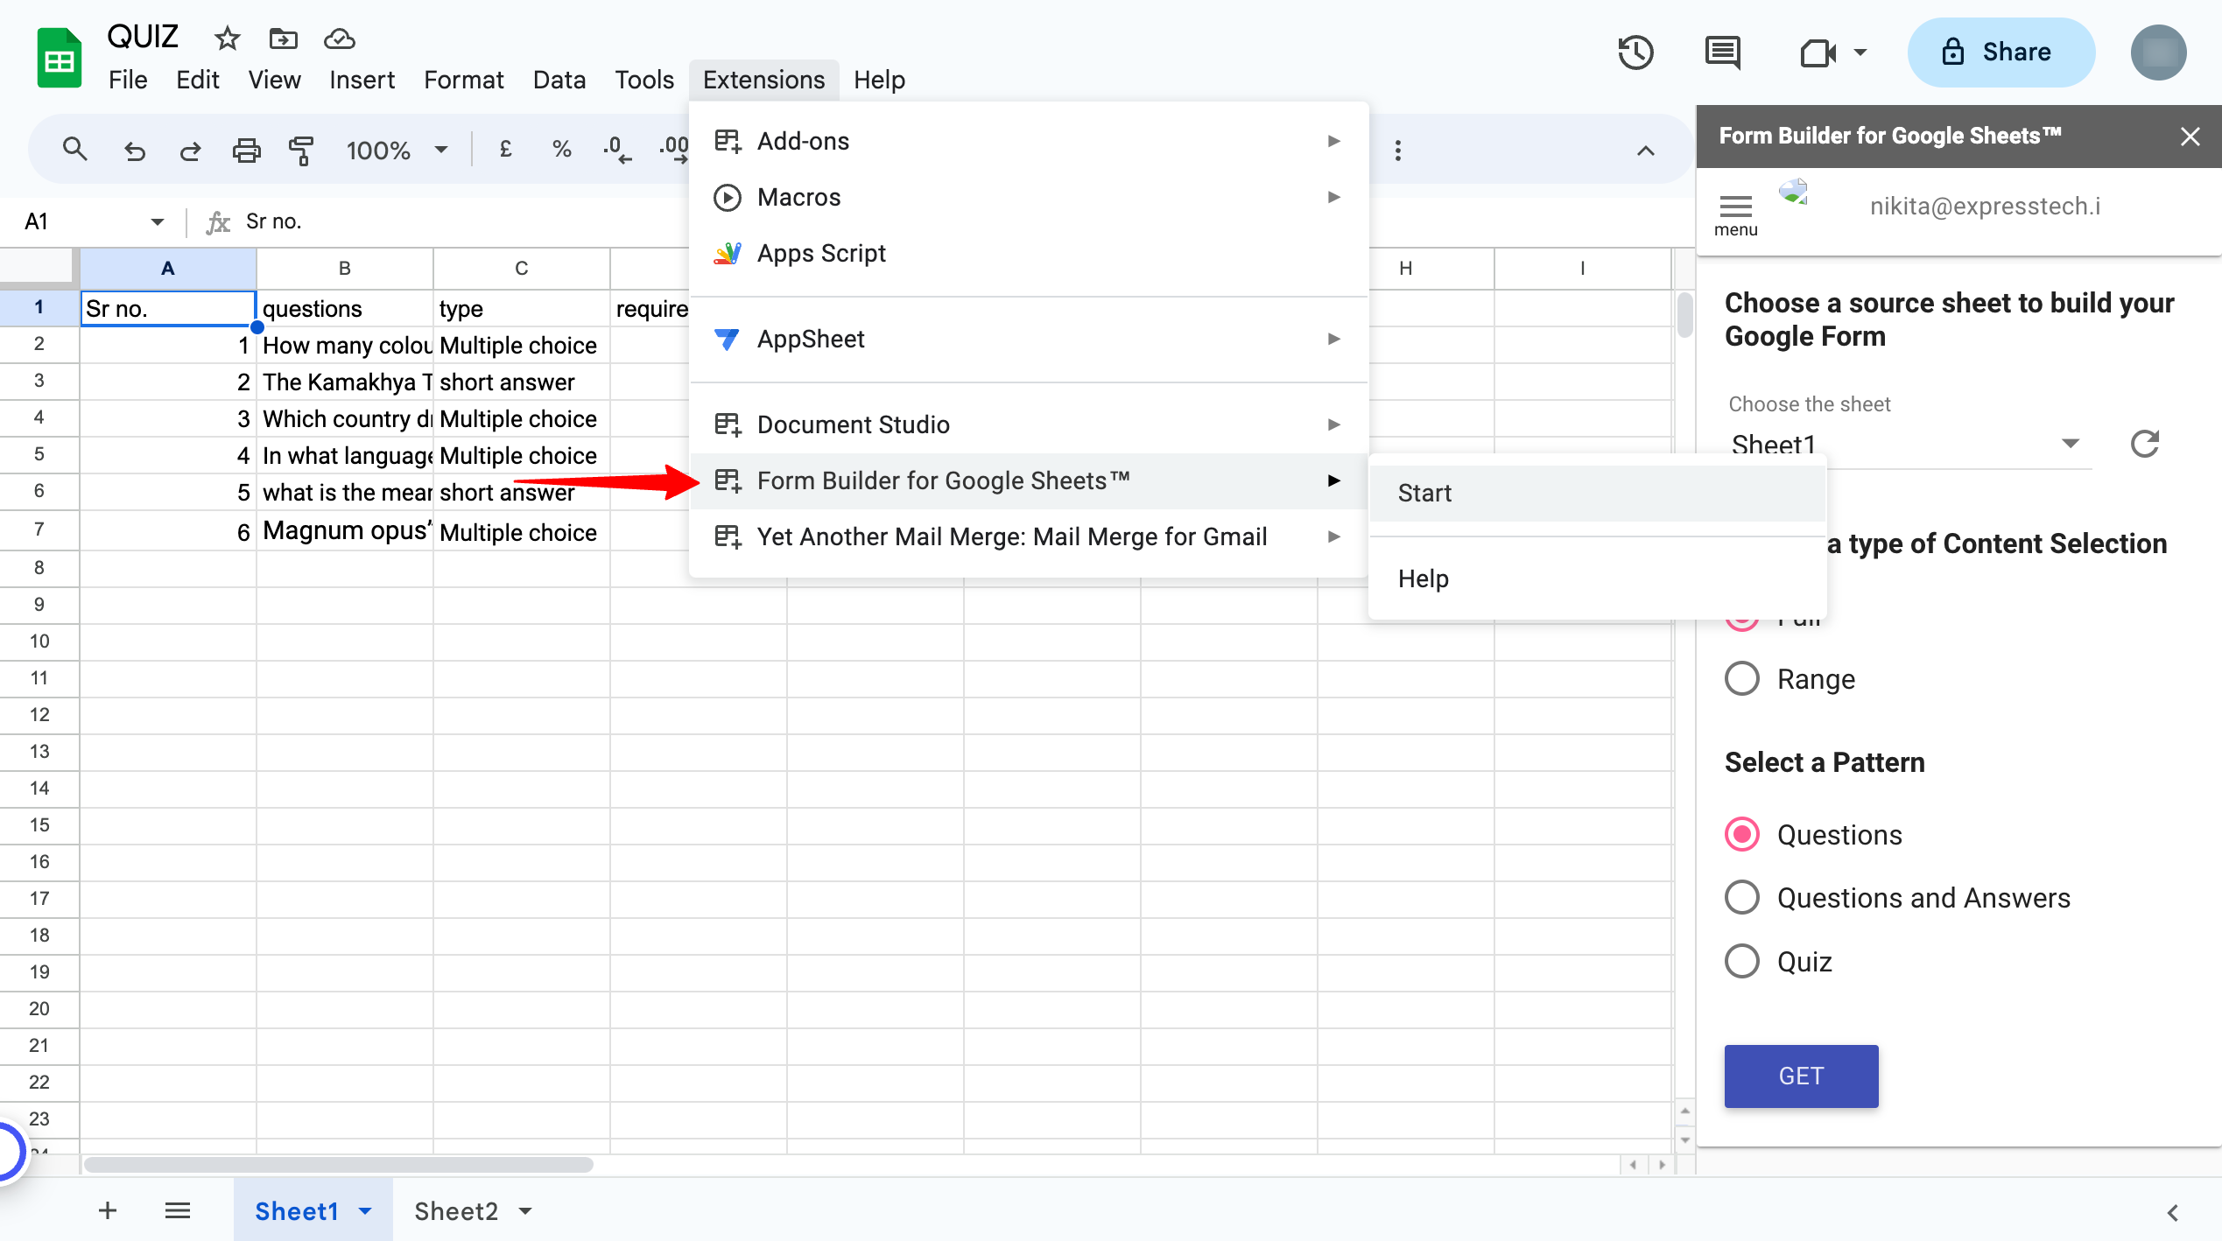
Task: Click the Share button
Action: coord(2001,52)
